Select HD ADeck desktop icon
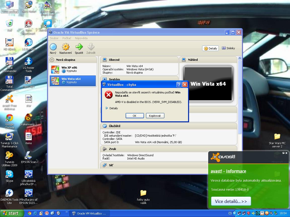The width and height of the screenshot is (290, 217). tap(9, 44)
